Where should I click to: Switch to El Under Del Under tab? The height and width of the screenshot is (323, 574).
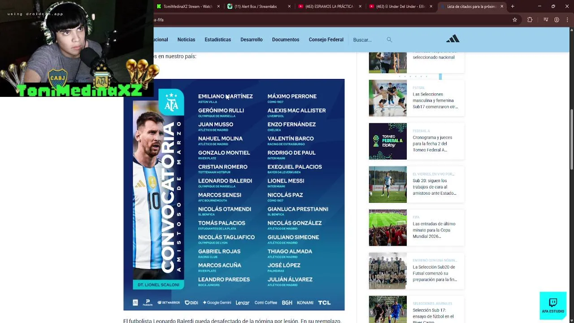point(401,6)
